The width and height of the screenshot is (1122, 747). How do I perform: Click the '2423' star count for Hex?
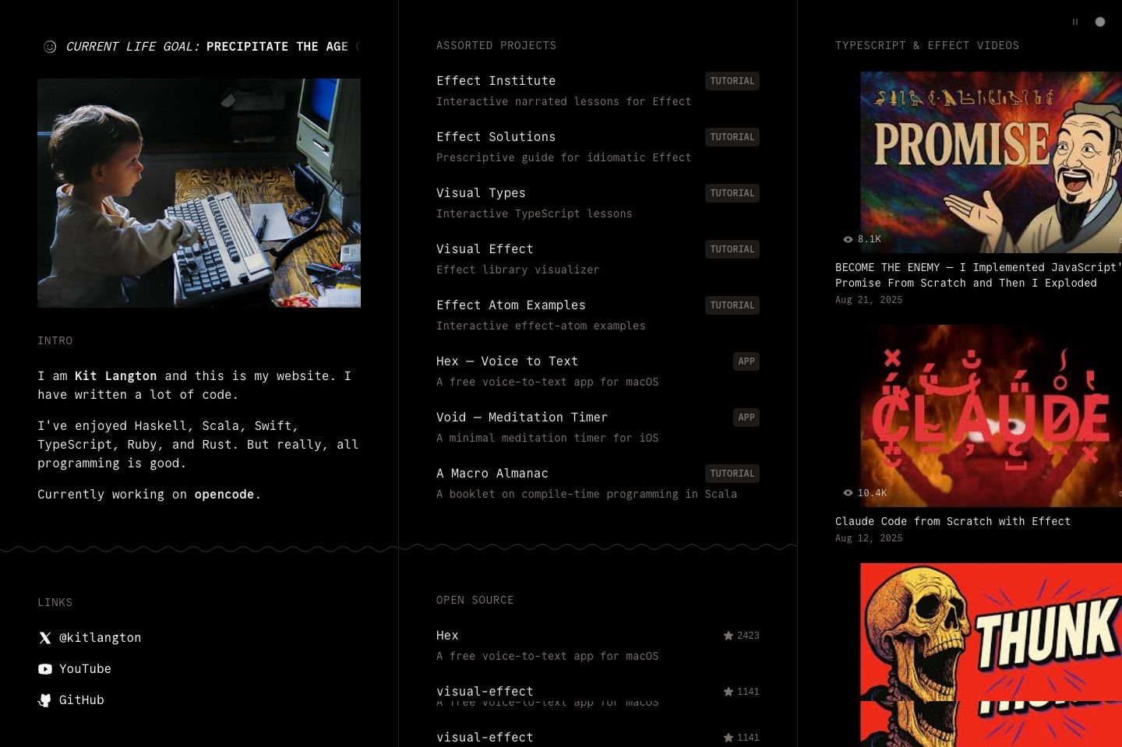point(748,636)
